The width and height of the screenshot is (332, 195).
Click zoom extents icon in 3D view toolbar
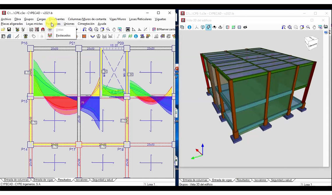(x=290, y=27)
